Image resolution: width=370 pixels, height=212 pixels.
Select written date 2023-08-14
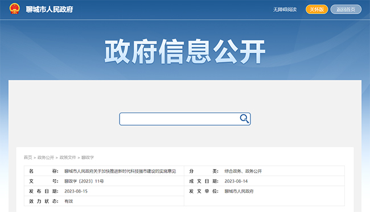tap(236, 181)
